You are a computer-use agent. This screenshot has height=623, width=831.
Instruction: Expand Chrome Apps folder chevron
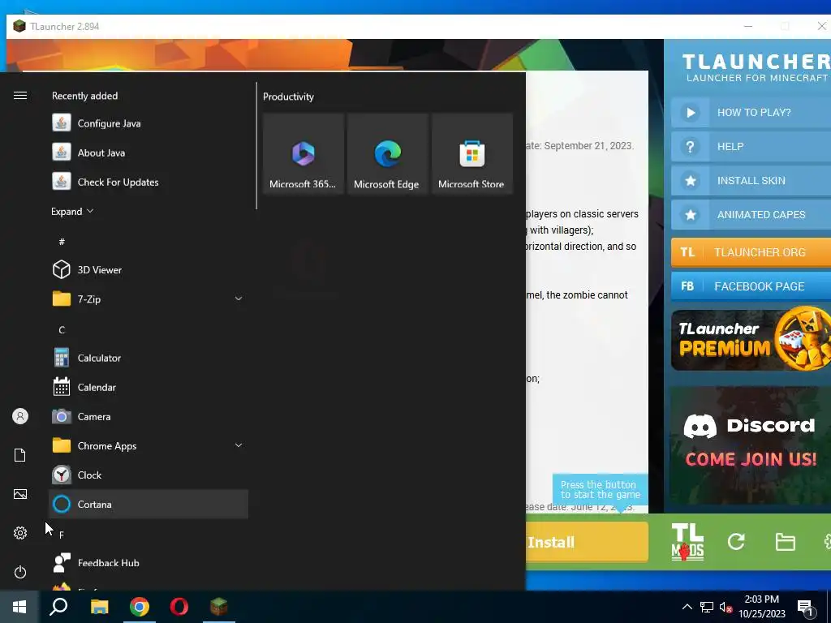239,445
